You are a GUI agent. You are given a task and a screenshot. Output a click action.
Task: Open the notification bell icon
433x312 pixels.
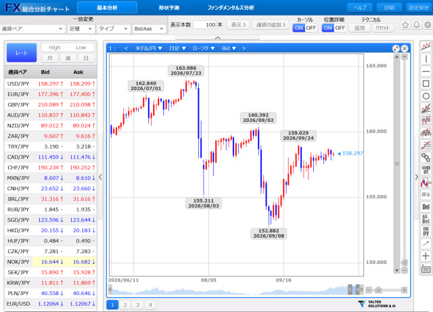(417, 25)
